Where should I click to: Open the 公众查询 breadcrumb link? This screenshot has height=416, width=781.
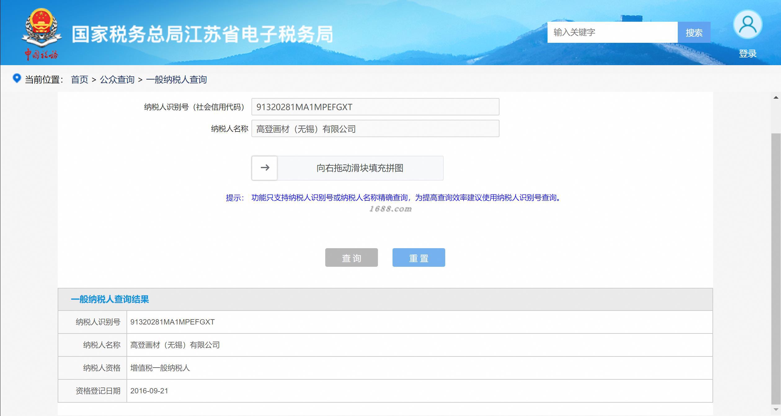pos(117,80)
